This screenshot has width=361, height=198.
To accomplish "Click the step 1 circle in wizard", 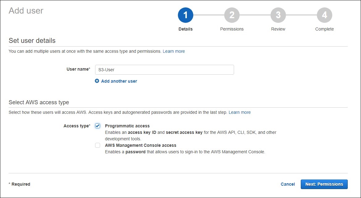I will click(x=186, y=15).
